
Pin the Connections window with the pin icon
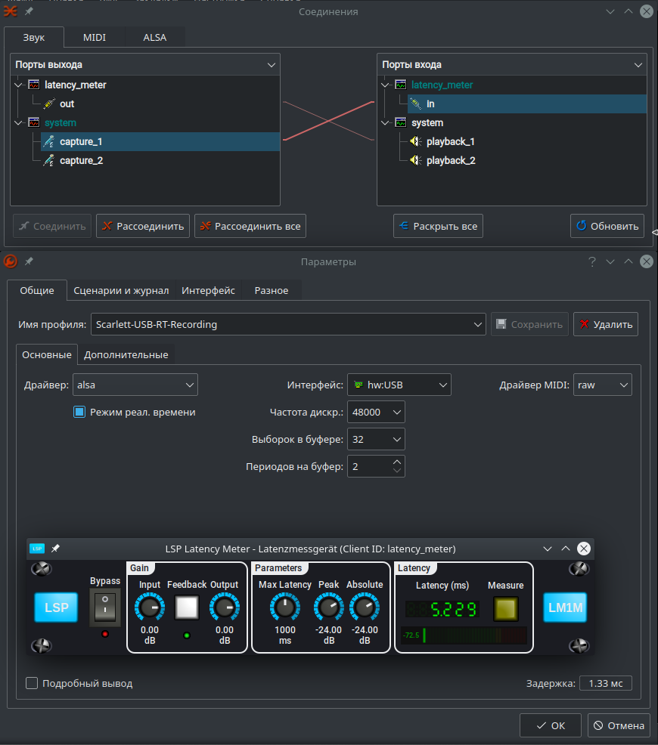(29, 11)
